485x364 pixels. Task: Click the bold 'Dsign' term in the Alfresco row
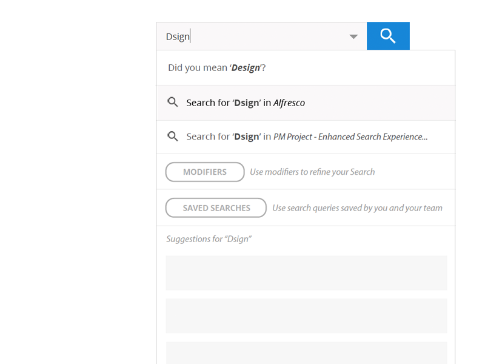tap(247, 103)
